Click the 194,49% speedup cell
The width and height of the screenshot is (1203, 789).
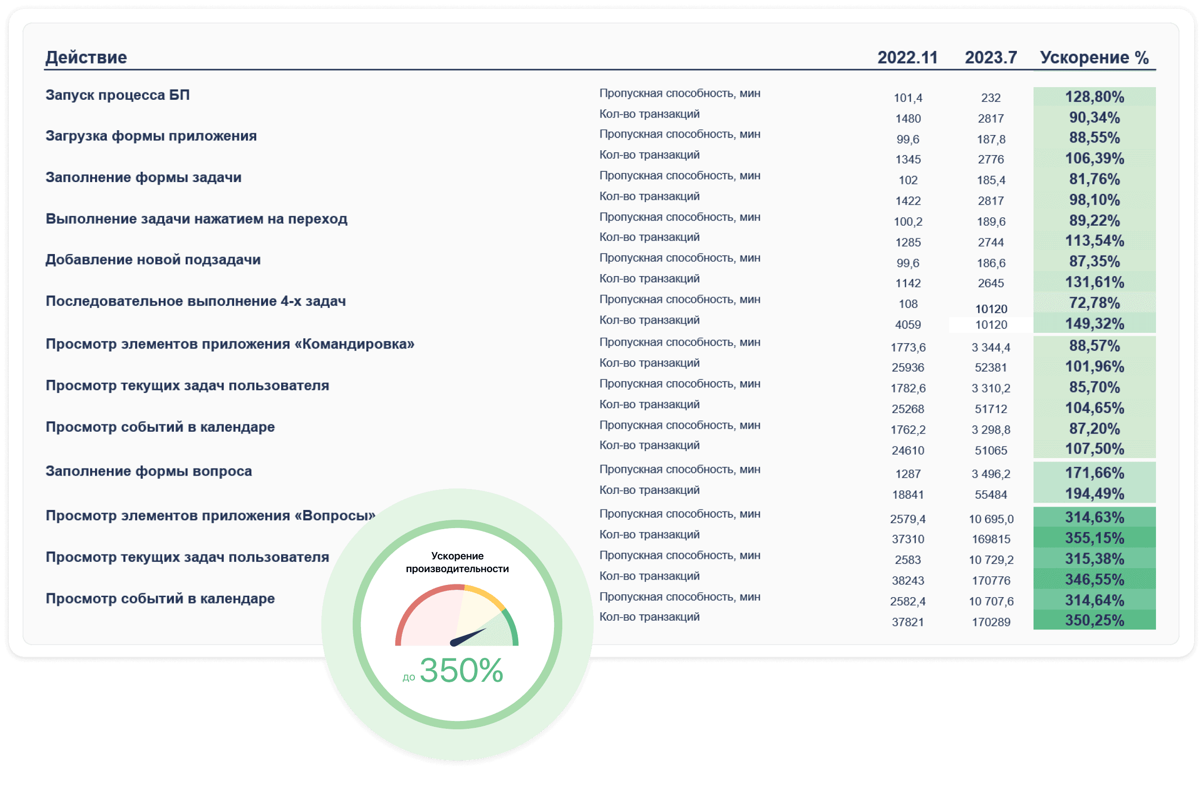(x=1094, y=494)
